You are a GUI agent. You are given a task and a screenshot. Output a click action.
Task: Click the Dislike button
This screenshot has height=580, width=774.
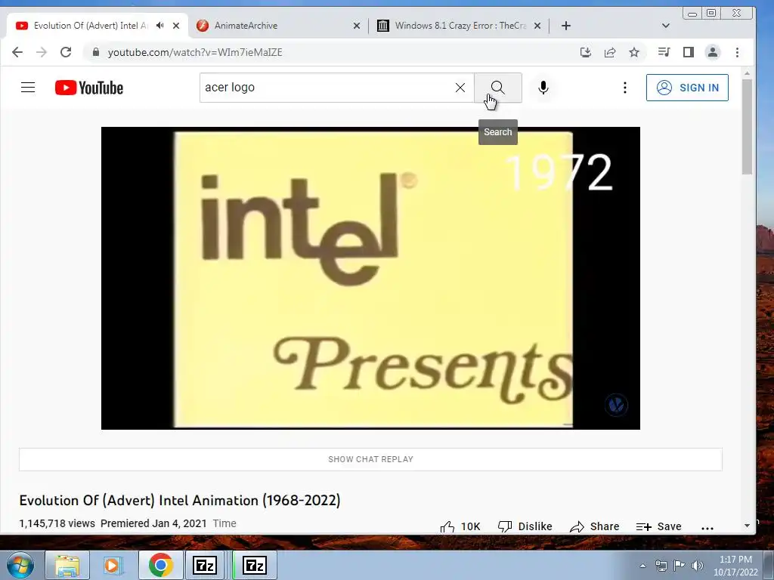coord(525,526)
